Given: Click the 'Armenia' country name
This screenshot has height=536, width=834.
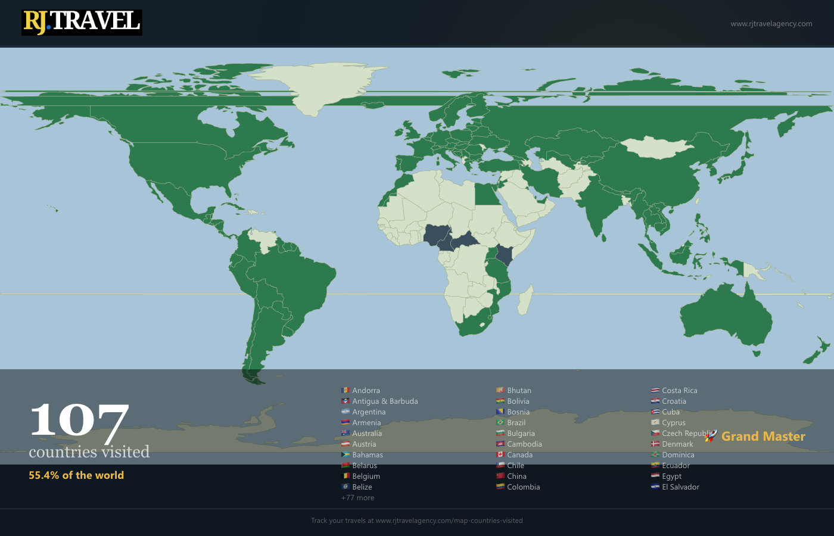Looking at the screenshot, I should tap(366, 423).
